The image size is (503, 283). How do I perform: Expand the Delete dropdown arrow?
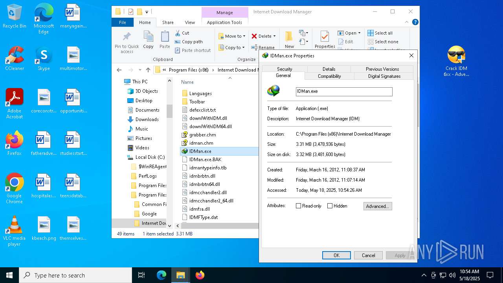pos(274,36)
